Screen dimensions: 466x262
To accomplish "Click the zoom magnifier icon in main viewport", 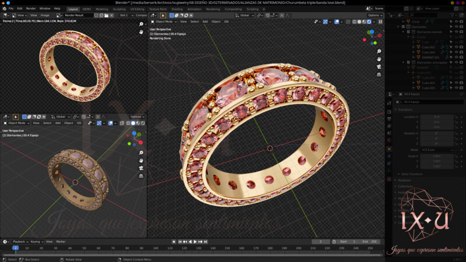I will coord(379,51).
